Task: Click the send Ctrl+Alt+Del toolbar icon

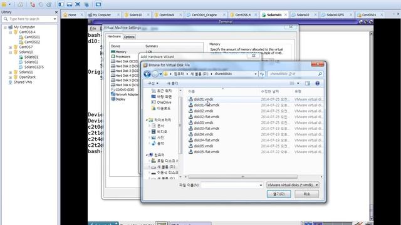Action: [21, 4]
